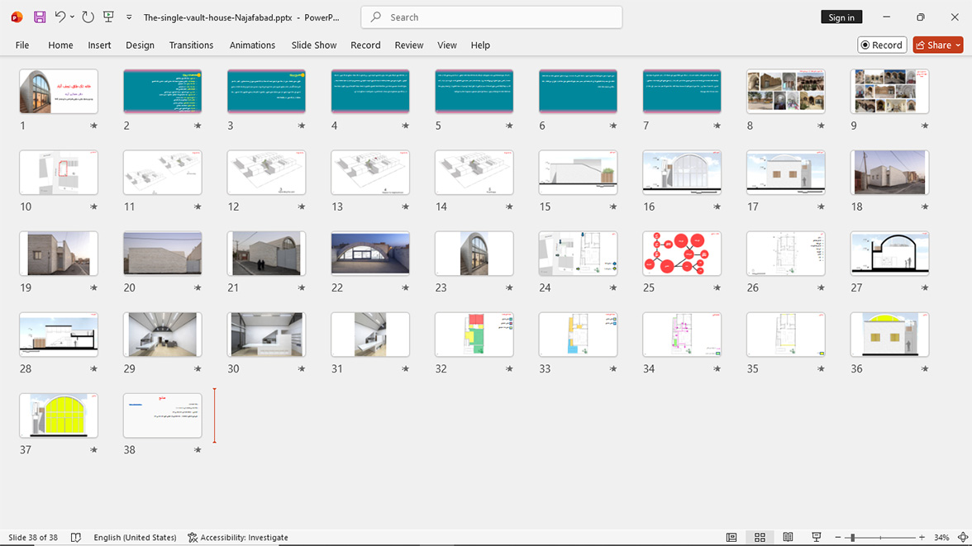Open the Help tab

click(x=480, y=45)
